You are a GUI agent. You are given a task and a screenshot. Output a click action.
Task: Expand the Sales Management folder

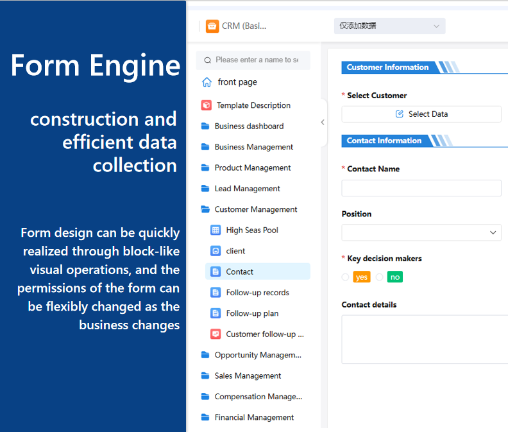tap(248, 376)
